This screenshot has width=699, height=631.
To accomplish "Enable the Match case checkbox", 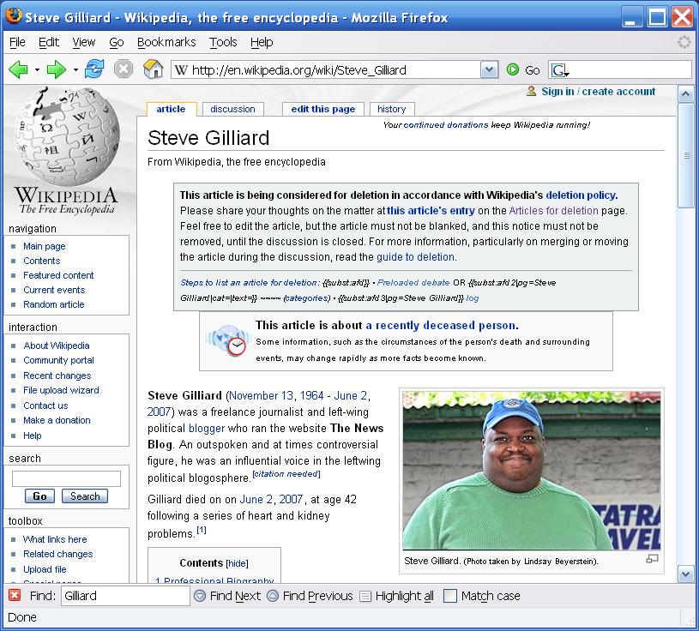I will pos(450,596).
